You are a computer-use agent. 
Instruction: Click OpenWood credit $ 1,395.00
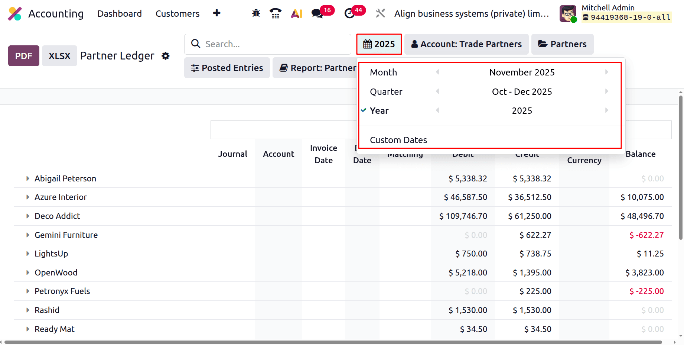[532, 273]
